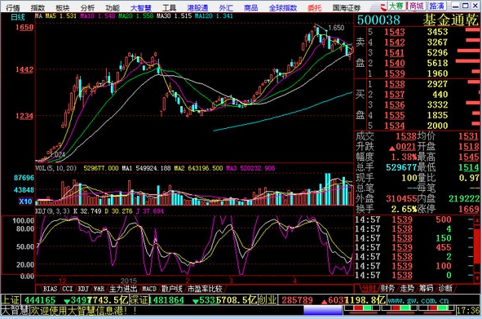The image size is (482, 319).
Task: Open the 财务 tab in quote panel
Action: [x=387, y=288]
